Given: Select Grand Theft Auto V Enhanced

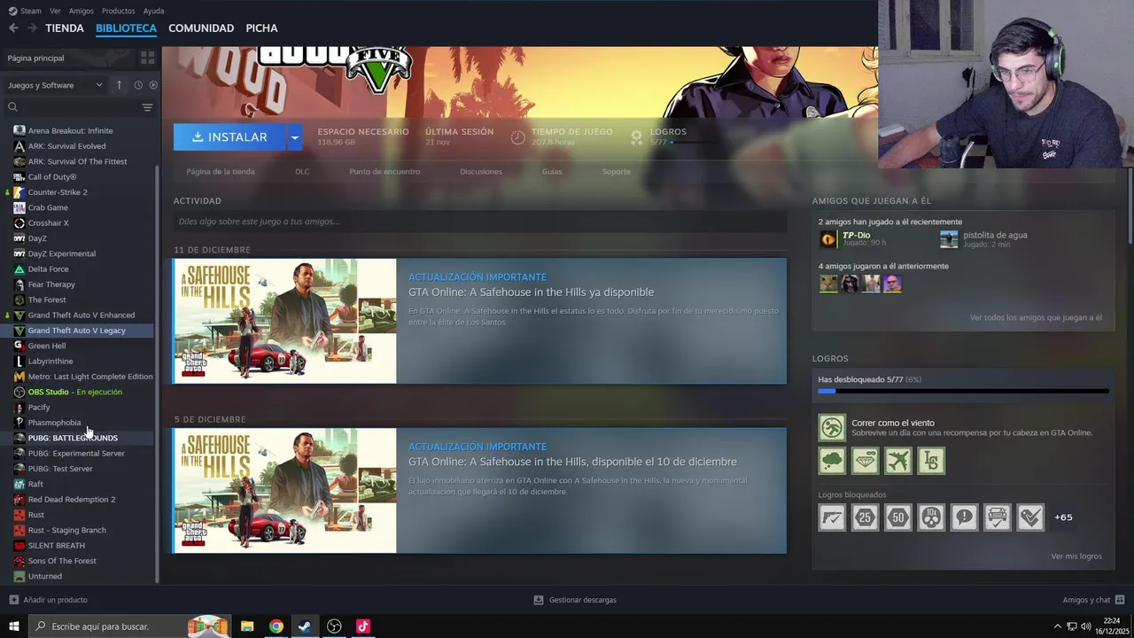Looking at the screenshot, I should [82, 315].
